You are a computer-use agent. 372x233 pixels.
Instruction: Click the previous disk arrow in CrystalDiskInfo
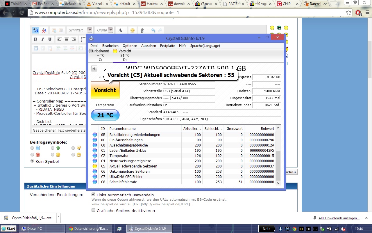[94, 68]
